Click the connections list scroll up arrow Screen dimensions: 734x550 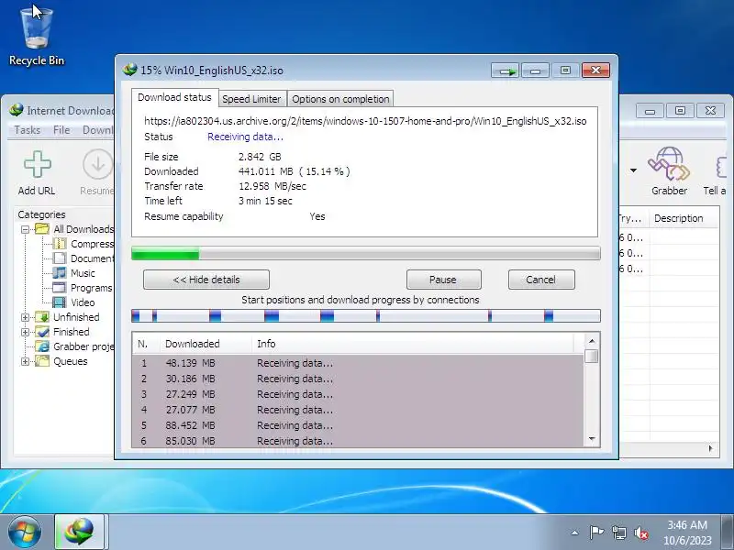pos(592,341)
